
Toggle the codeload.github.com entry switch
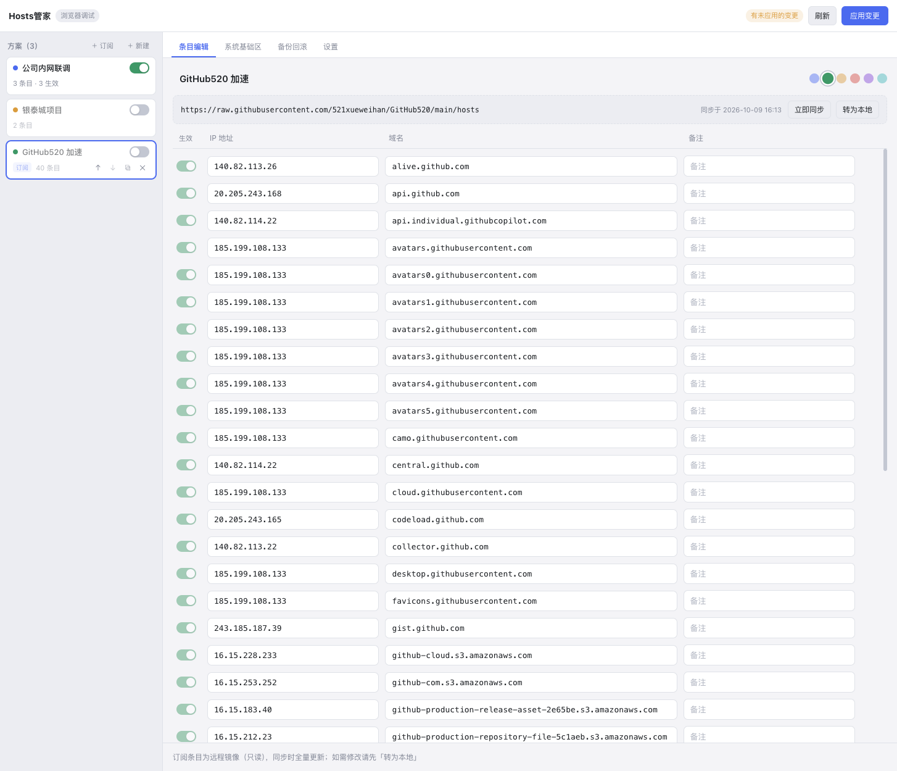[186, 519]
